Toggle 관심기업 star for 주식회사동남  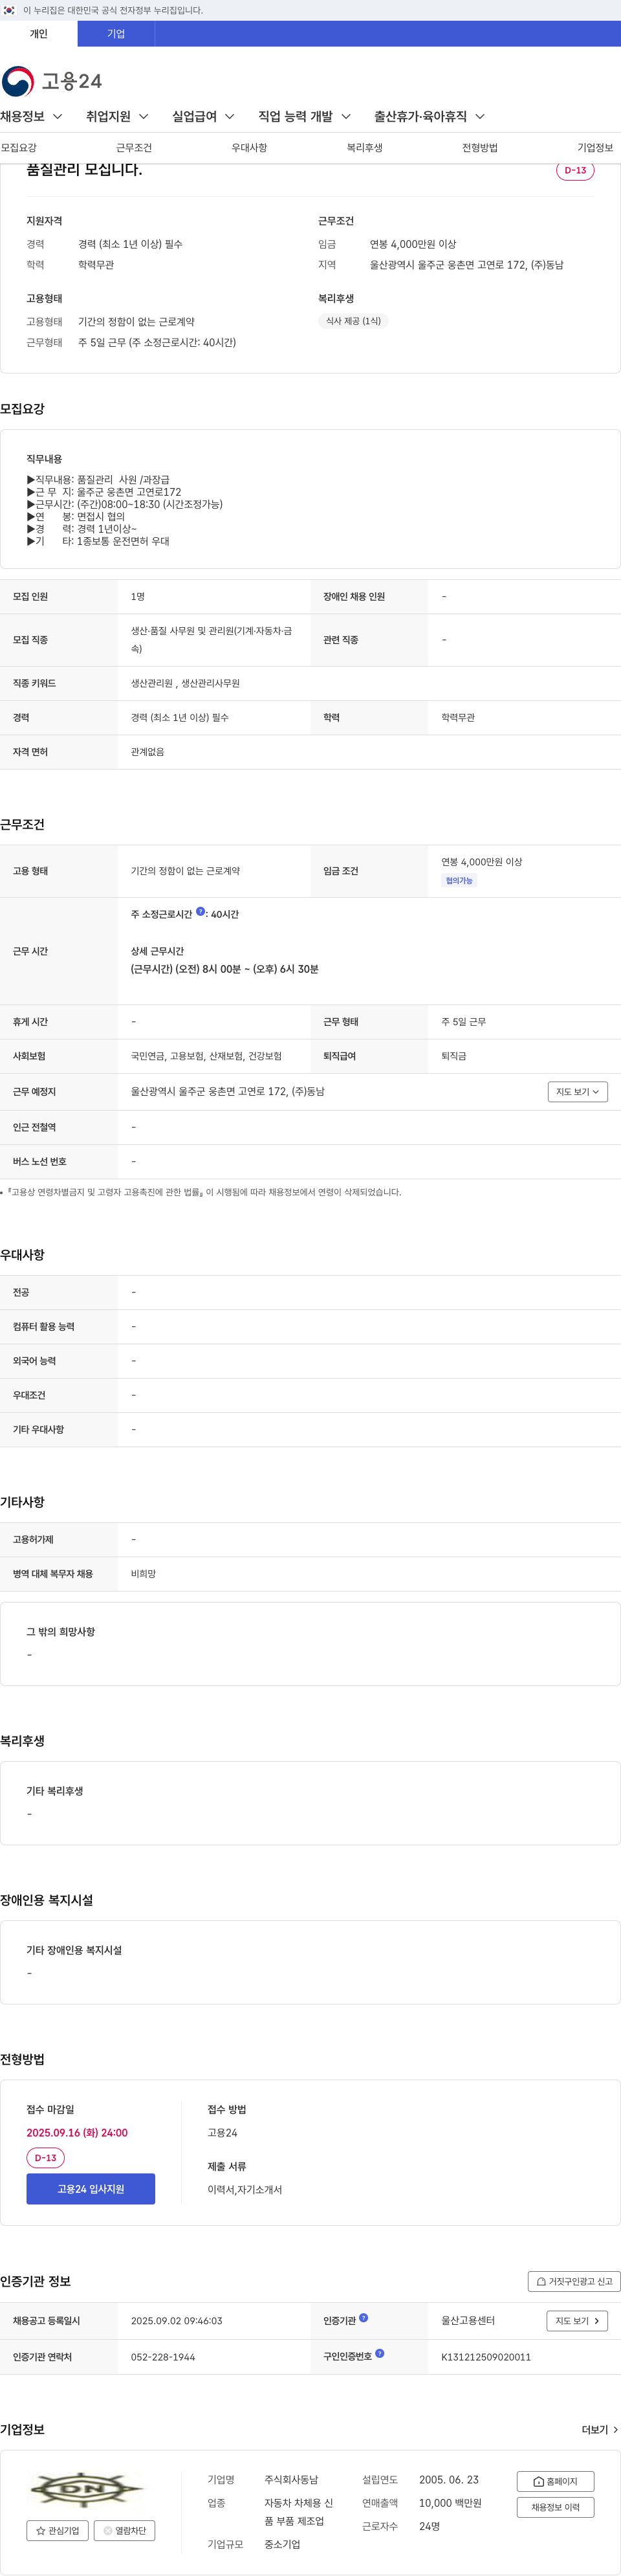click(57, 2531)
